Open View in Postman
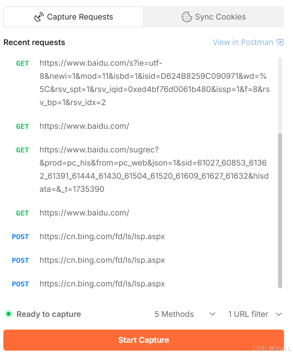The height and width of the screenshot is (354, 293). (x=242, y=42)
